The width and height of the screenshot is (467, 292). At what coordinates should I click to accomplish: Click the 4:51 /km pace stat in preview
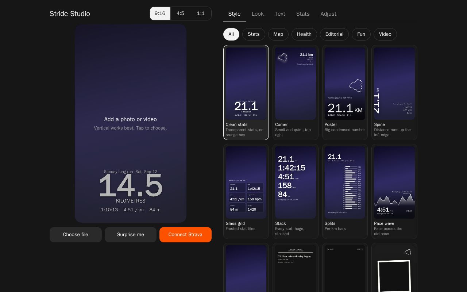click(x=134, y=210)
